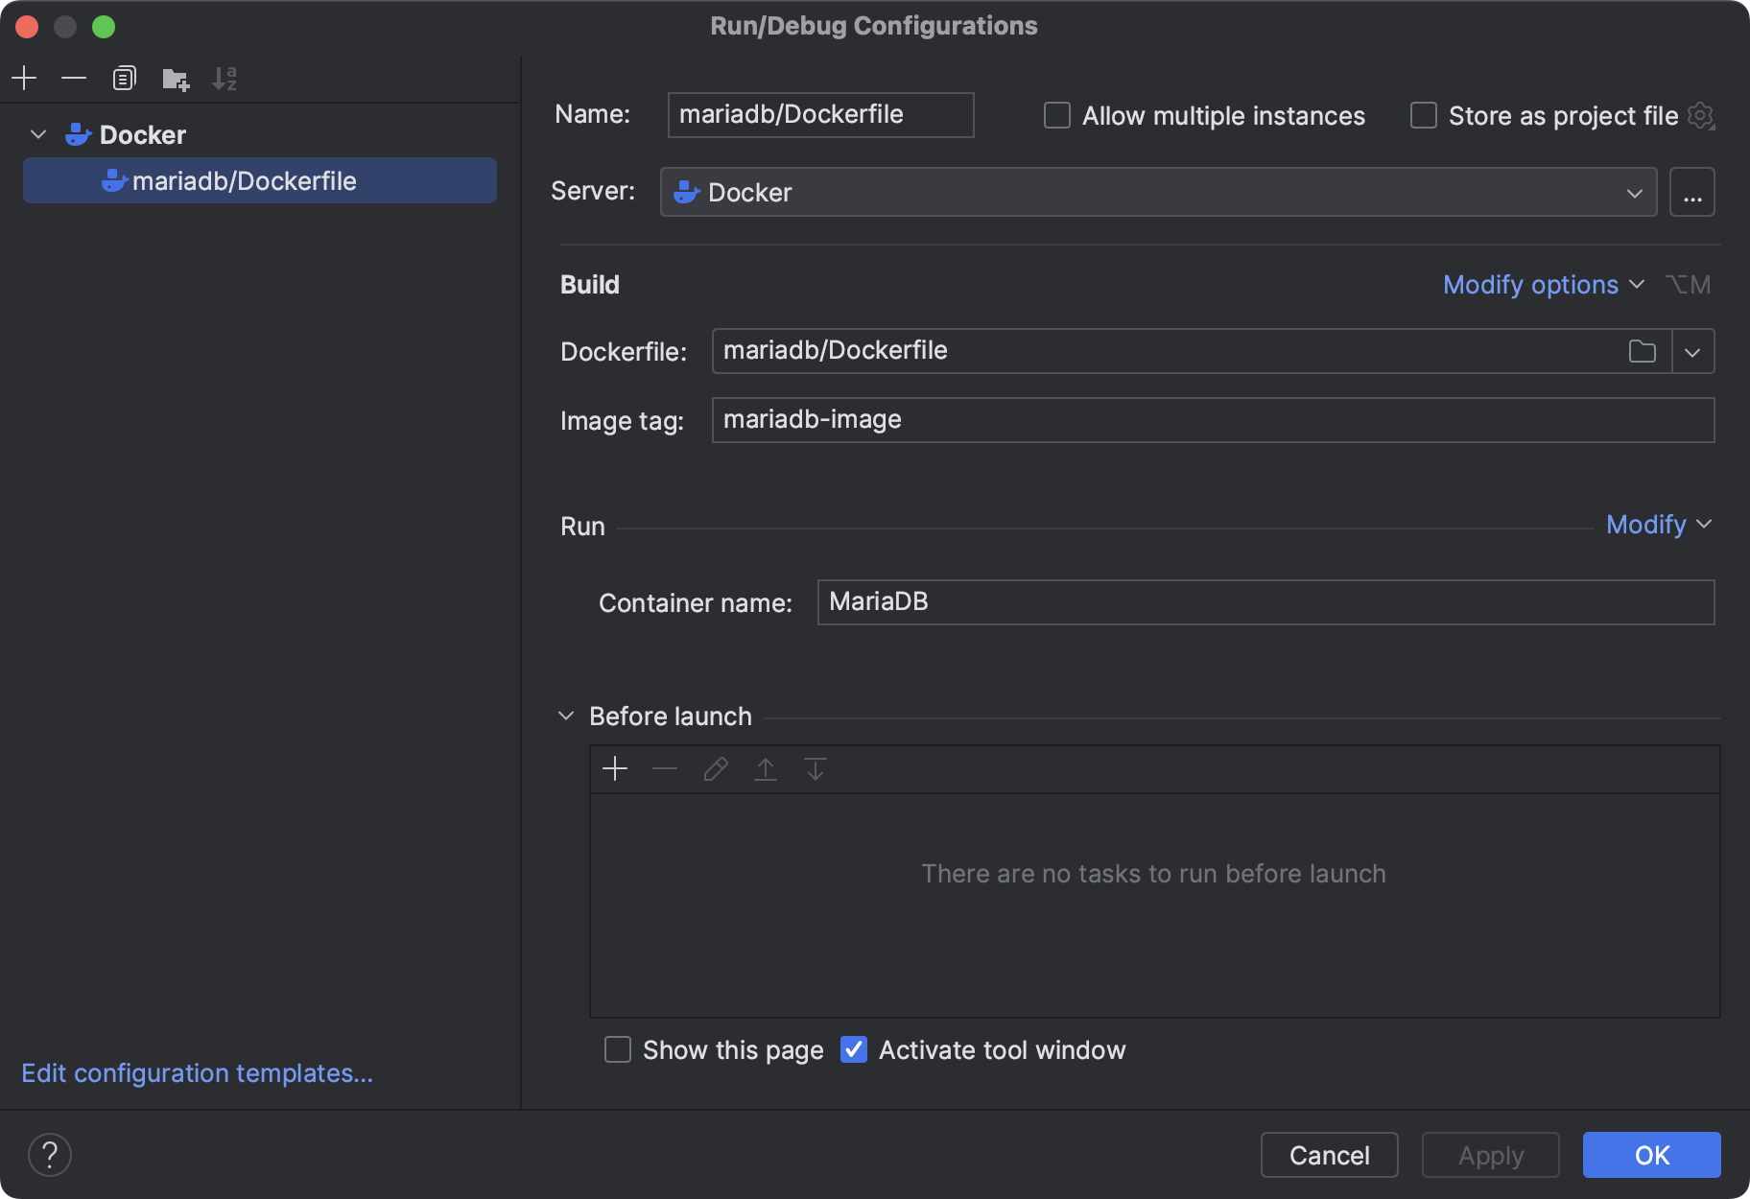Edit the Container name field
This screenshot has width=1750, height=1199.
[x=1265, y=602]
